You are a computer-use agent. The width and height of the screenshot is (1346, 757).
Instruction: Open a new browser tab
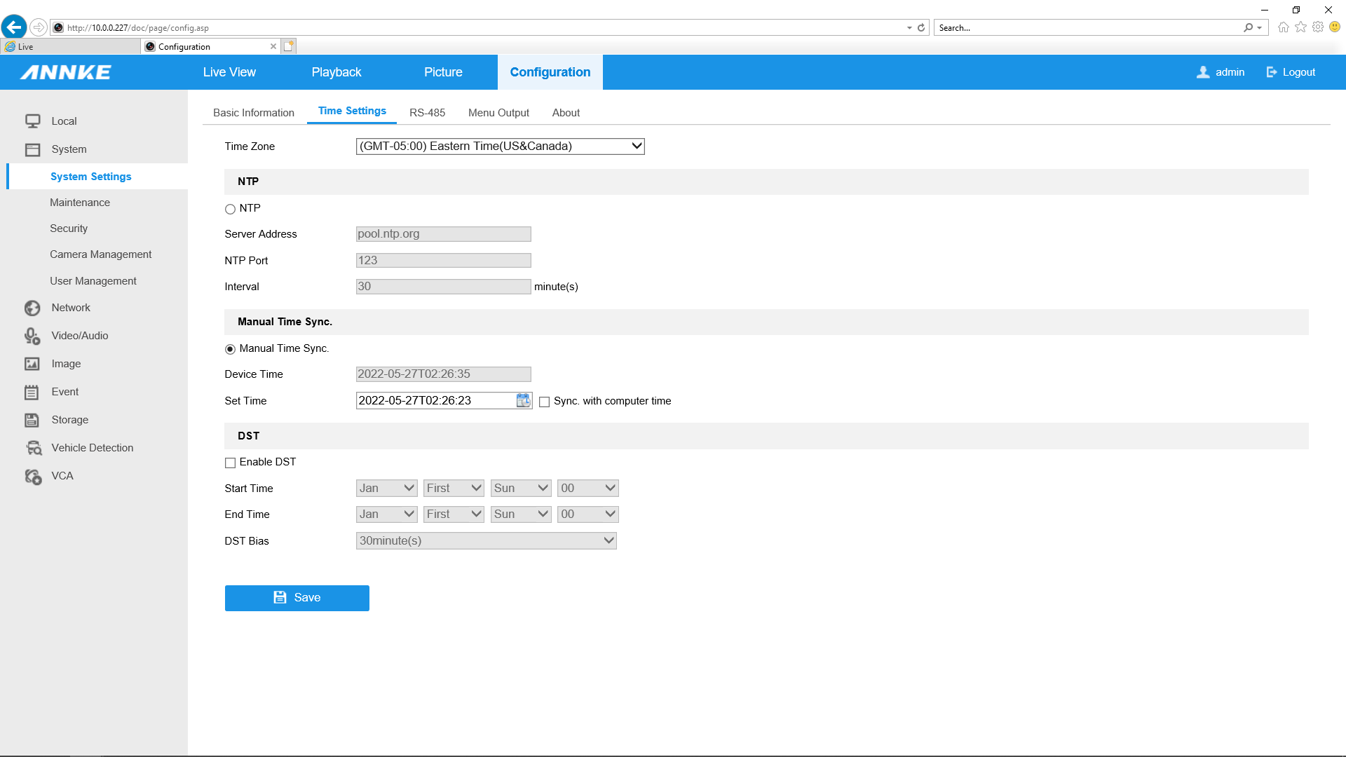click(289, 46)
